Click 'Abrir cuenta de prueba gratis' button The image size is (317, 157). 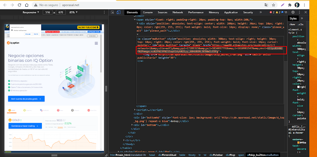(26, 99)
